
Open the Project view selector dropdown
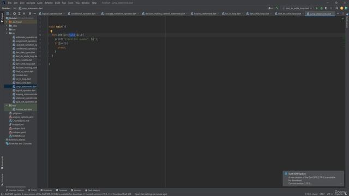point(9,14)
